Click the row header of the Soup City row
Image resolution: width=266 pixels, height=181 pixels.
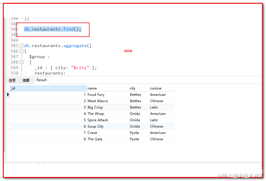pyautogui.click(x=8, y=126)
